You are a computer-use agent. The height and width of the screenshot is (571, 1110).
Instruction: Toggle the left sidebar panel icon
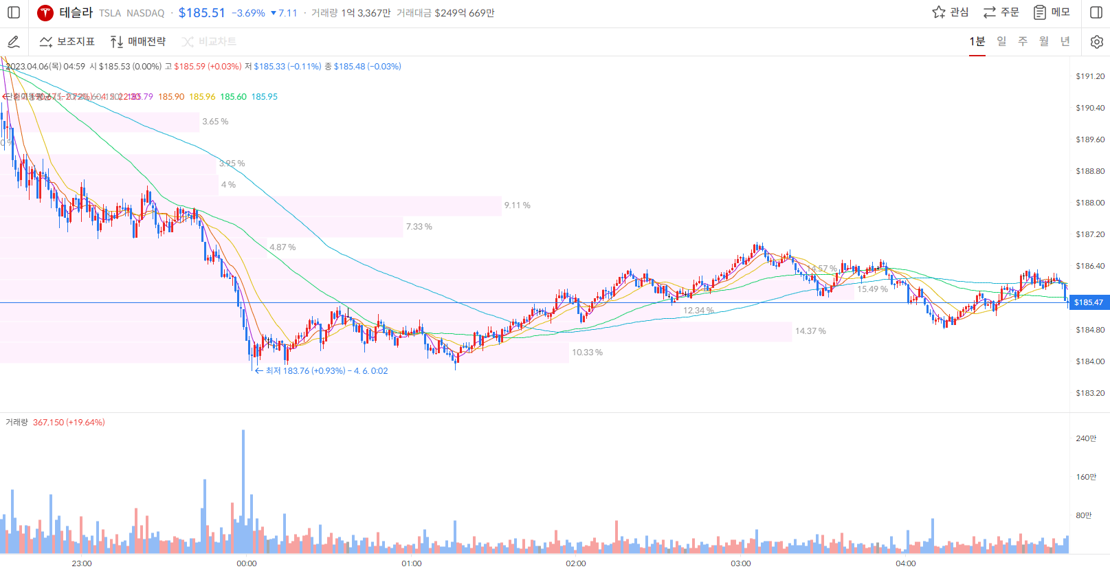point(14,12)
